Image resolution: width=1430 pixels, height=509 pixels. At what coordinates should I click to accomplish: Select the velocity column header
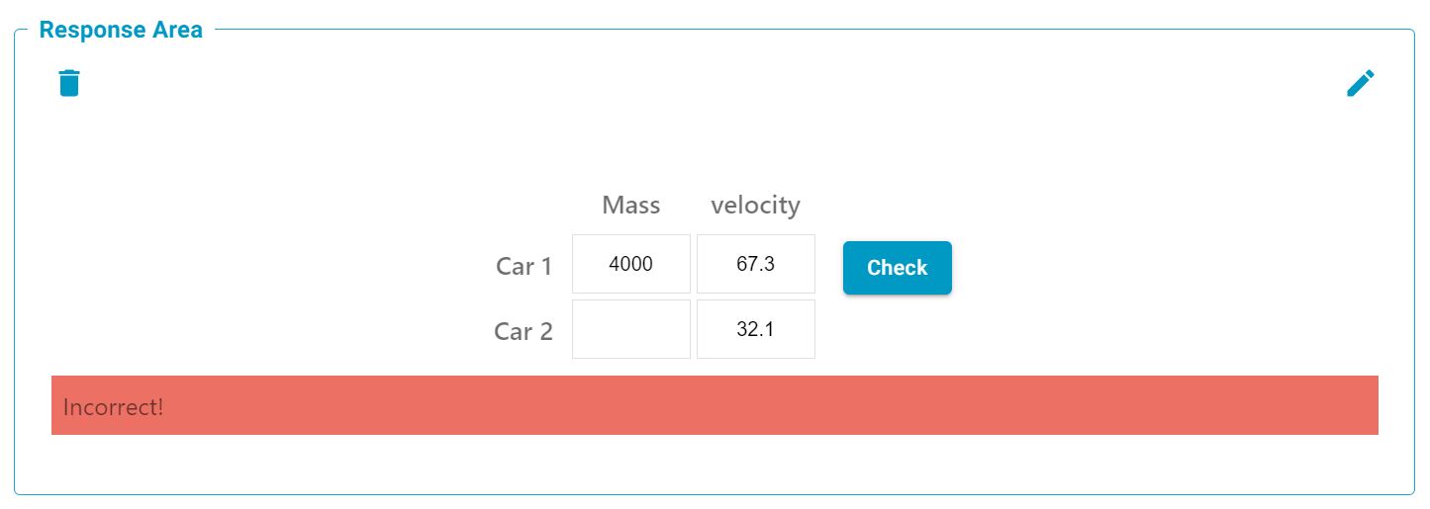(x=755, y=206)
